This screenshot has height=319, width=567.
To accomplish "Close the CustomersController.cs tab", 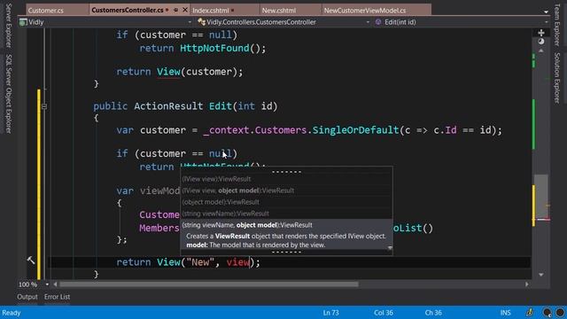I will (x=185, y=10).
